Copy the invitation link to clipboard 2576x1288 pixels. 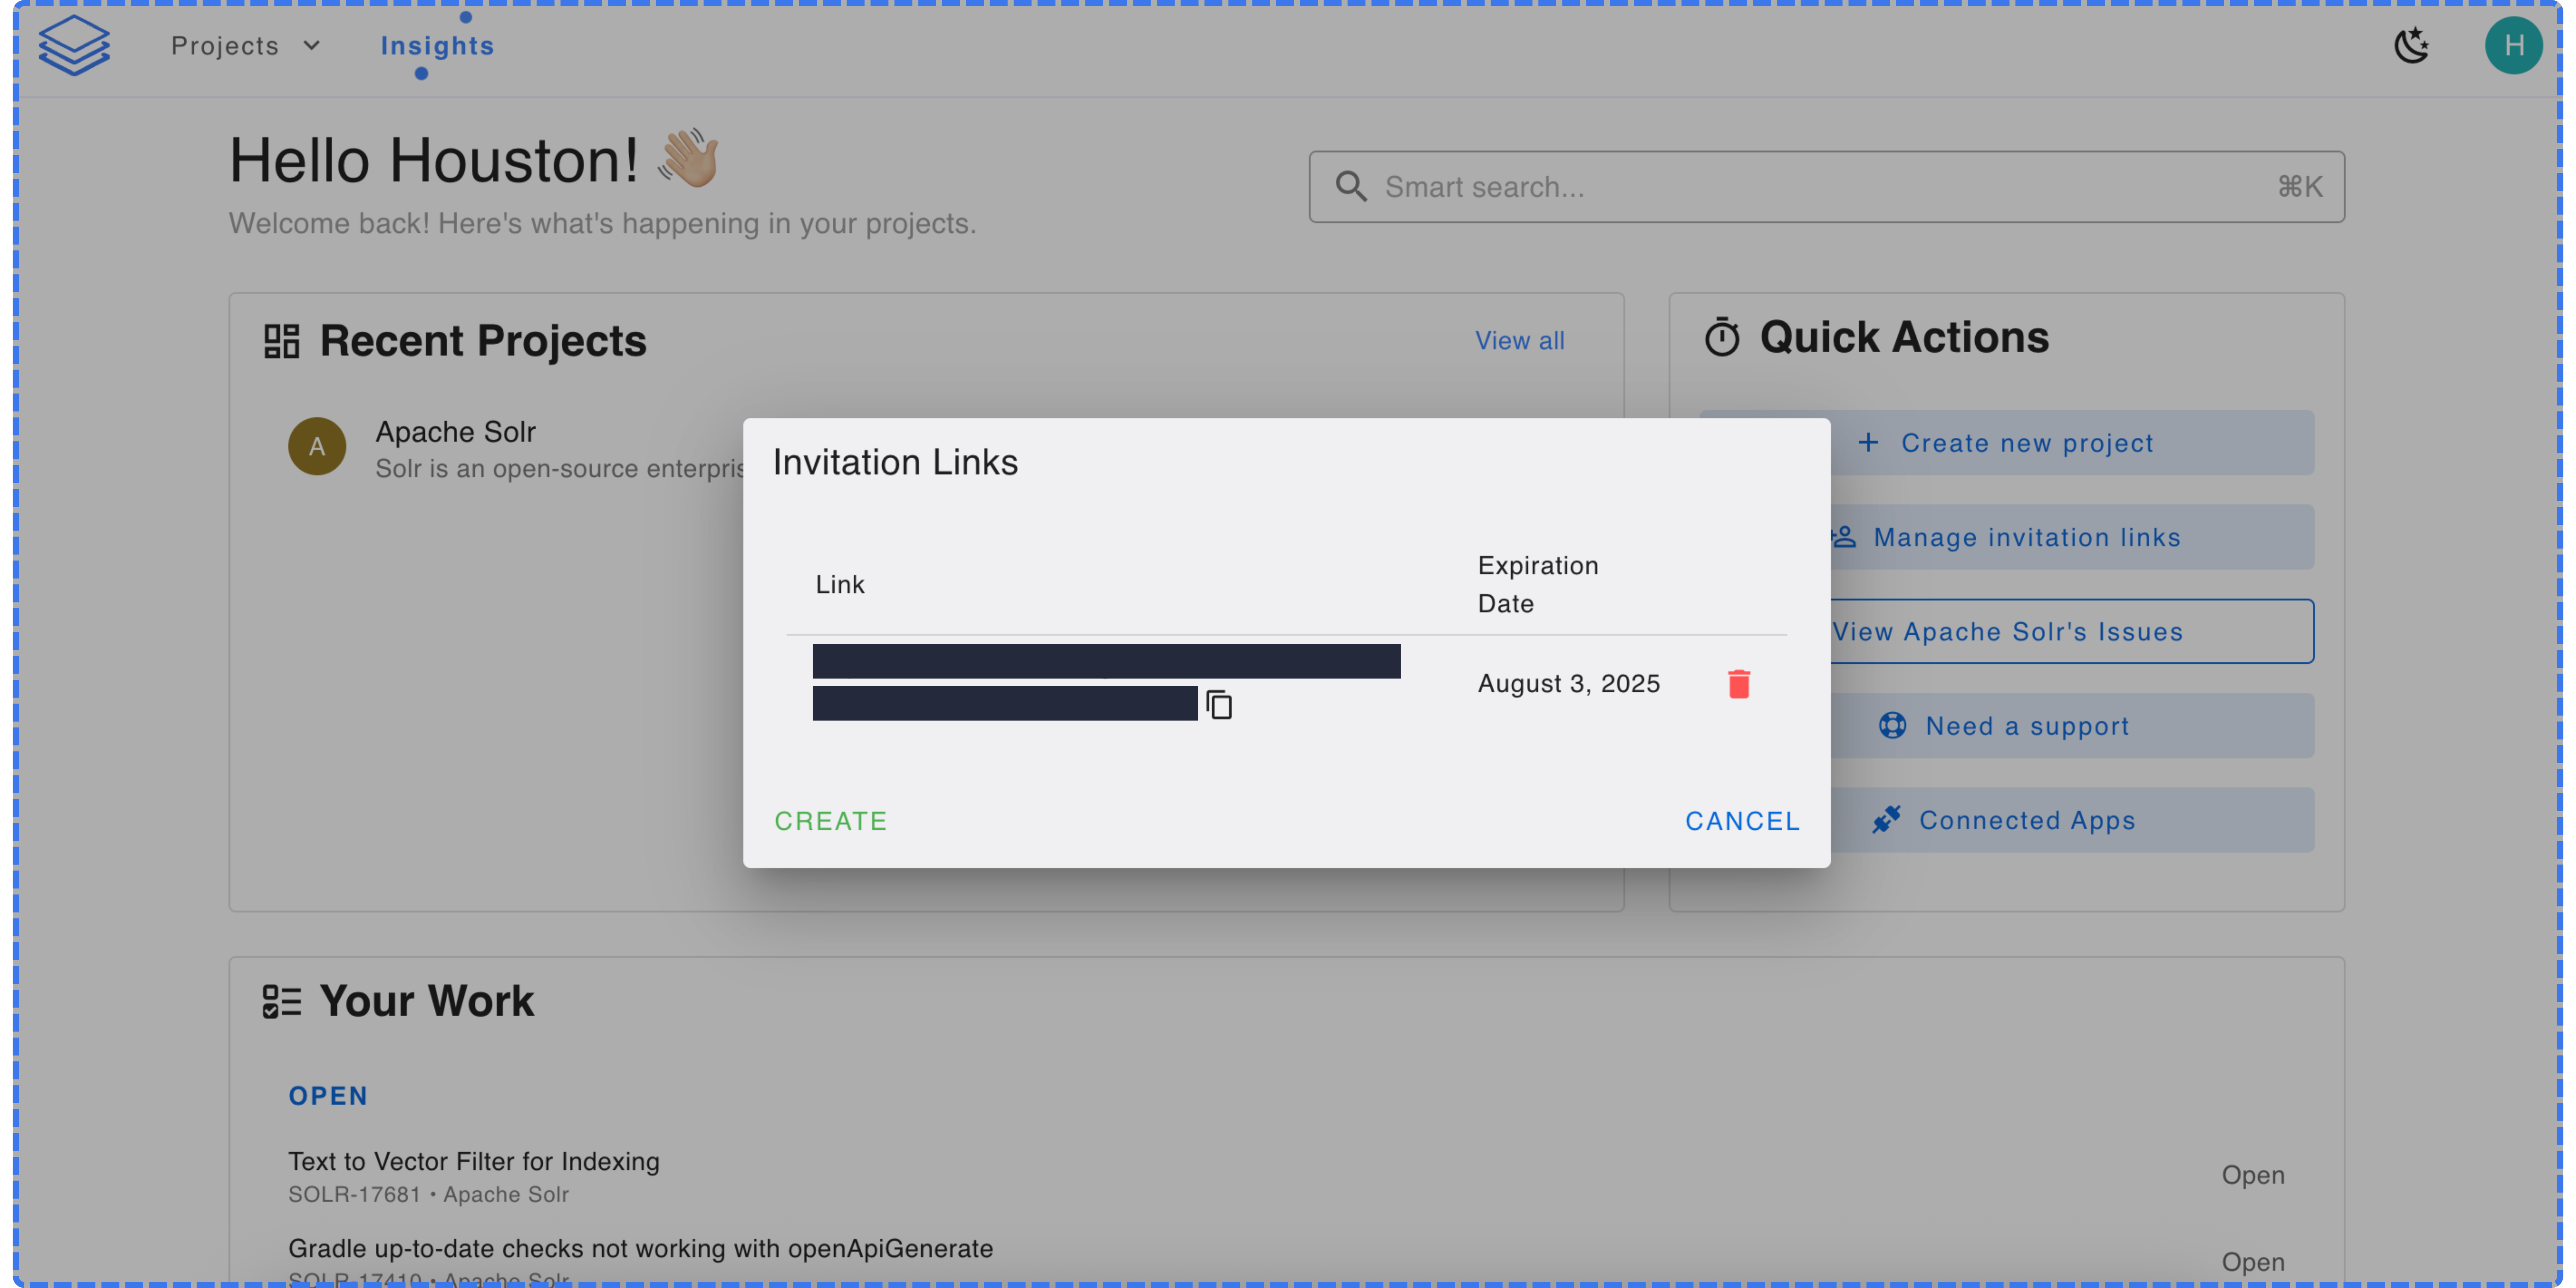[1219, 705]
